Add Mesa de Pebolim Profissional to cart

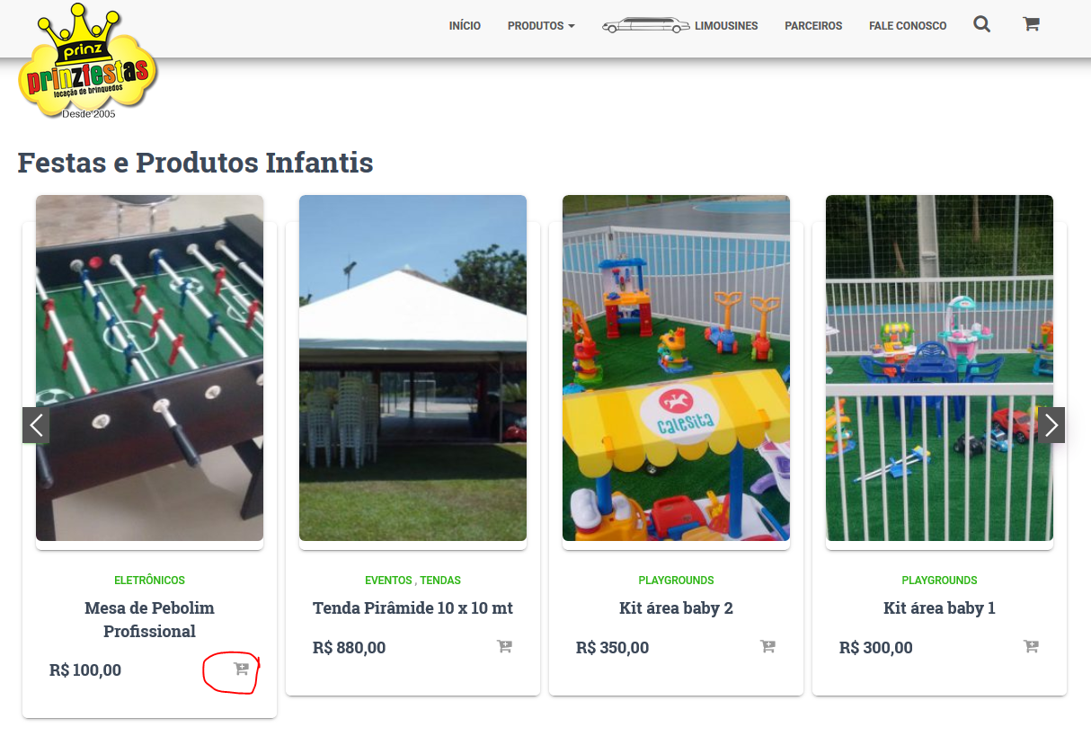(x=241, y=669)
